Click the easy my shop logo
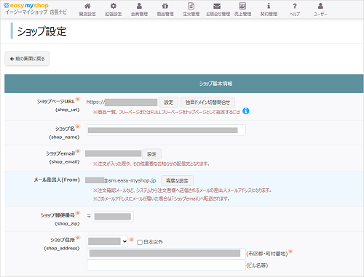Viewport: 364px width, 277px height. pos(26,6)
